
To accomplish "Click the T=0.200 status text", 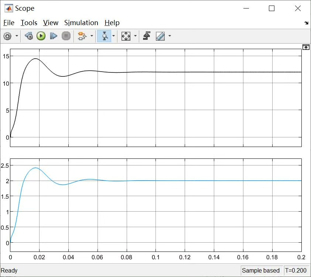I will 296,270.
